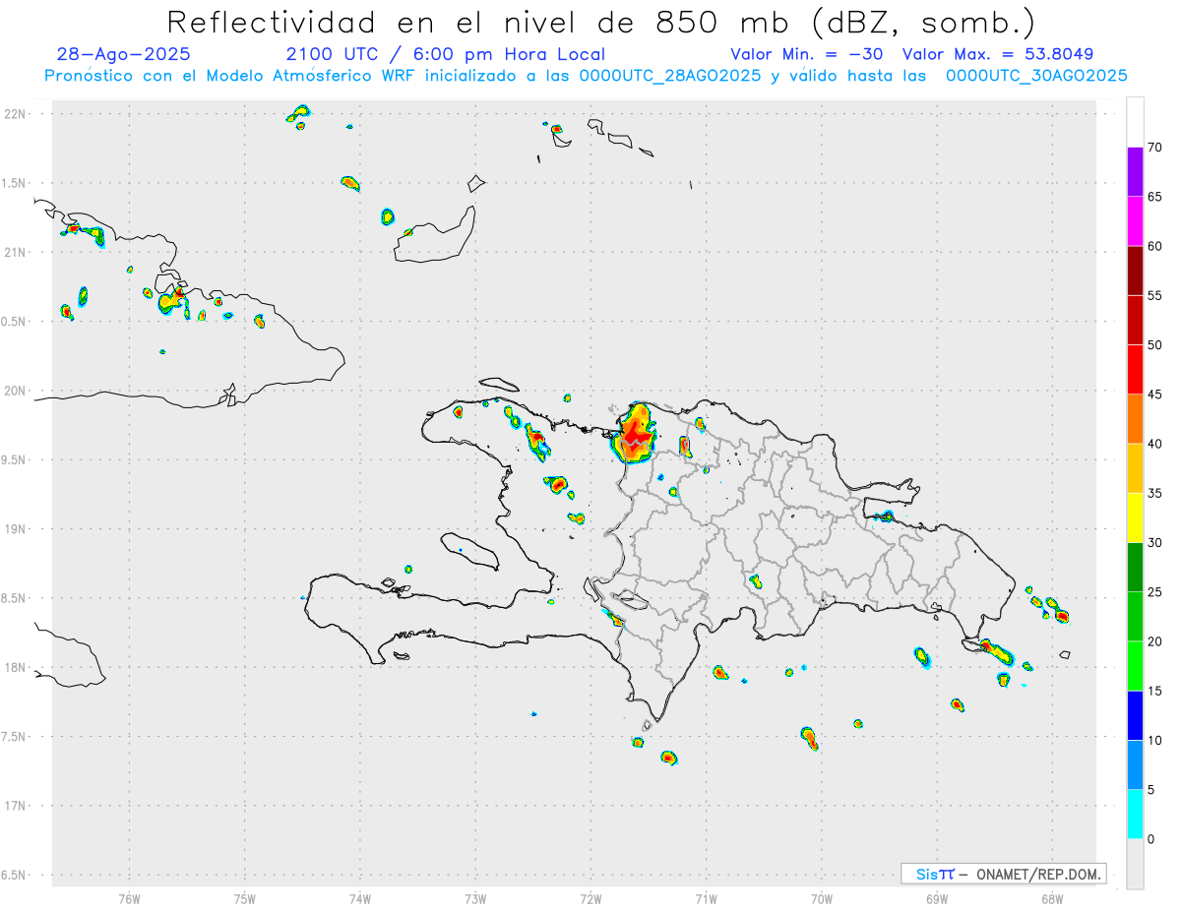Click colorbar label '40'
This screenshot has width=1181, height=912.
1154,444
